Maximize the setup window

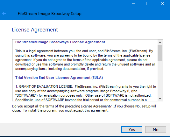[x=148, y=4]
